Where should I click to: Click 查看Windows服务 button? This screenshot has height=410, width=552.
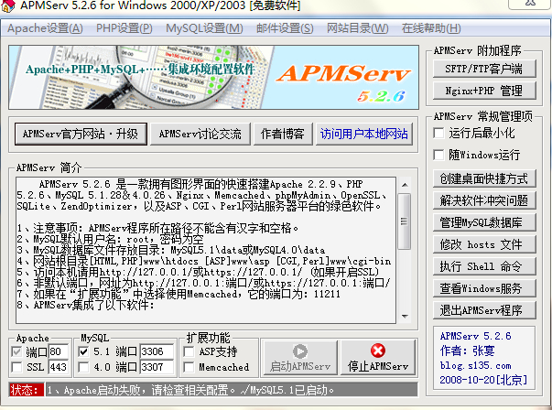pos(484,288)
